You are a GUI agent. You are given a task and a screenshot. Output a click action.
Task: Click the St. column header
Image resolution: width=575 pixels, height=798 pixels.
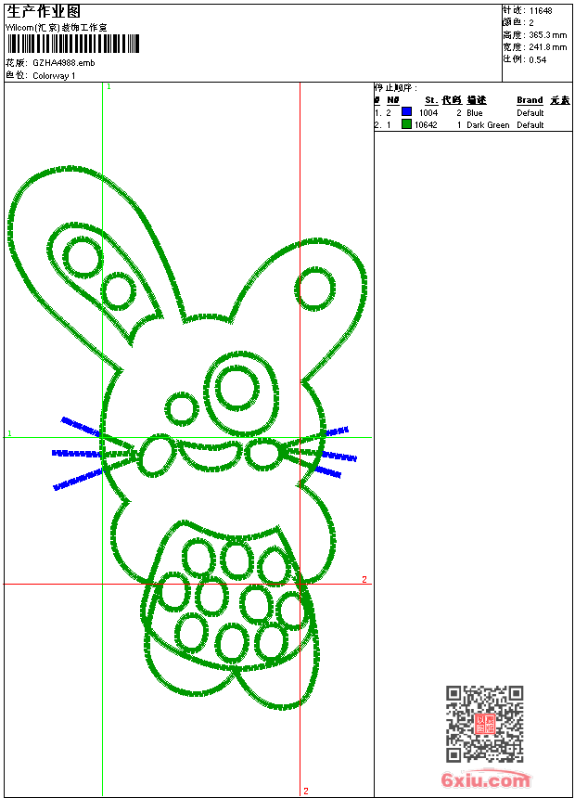tap(430, 100)
